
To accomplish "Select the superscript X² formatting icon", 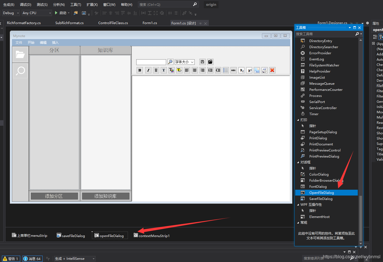I will click(249, 70).
